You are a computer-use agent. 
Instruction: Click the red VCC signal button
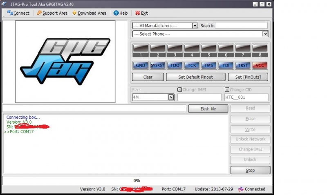260,65
